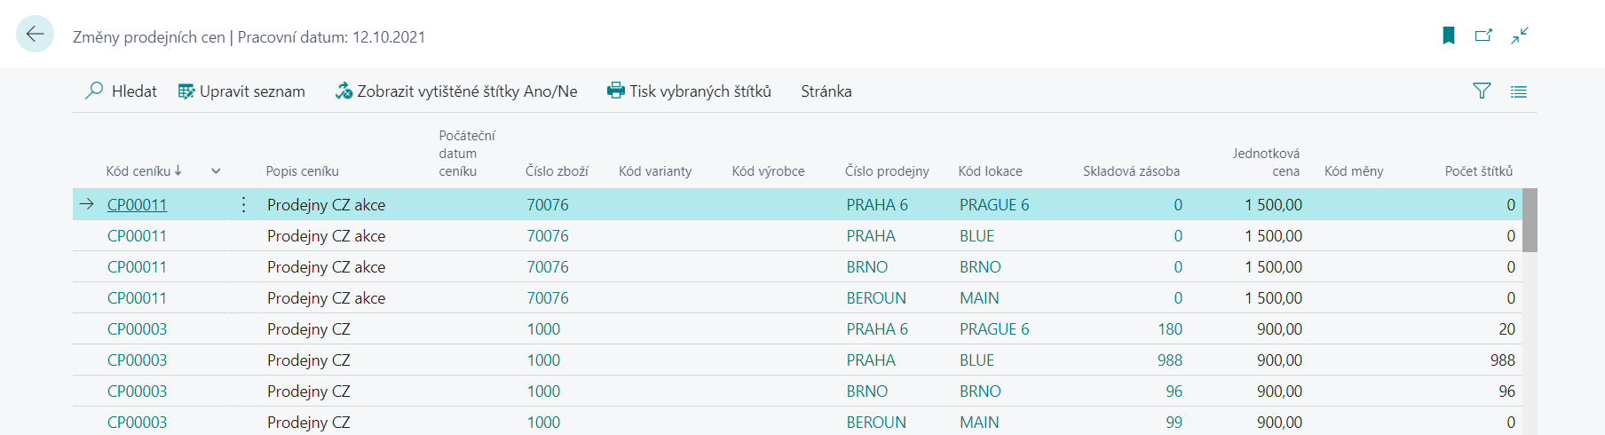The height and width of the screenshot is (435, 1605).
Task: Open selected CP00011 price list link
Action: click(x=137, y=205)
